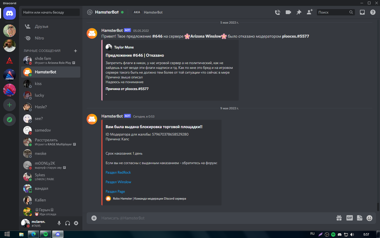Open Windows Start menu
Image resolution: width=380 pixels, height=238 pixels.
click(7, 234)
